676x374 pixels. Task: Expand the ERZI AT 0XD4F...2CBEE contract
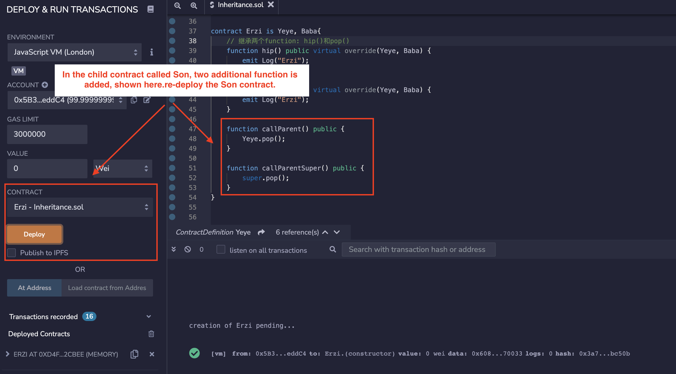click(x=8, y=354)
